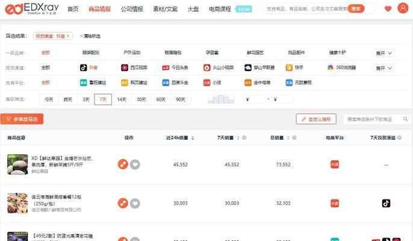Open 公司情报 navigation tab
This screenshot has height=241, width=413.
click(132, 9)
